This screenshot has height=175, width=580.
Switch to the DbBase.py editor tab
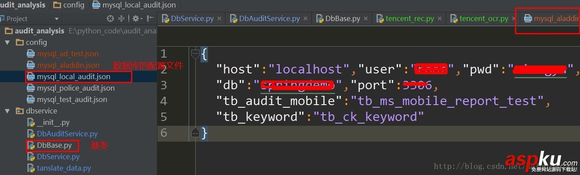[343, 19]
